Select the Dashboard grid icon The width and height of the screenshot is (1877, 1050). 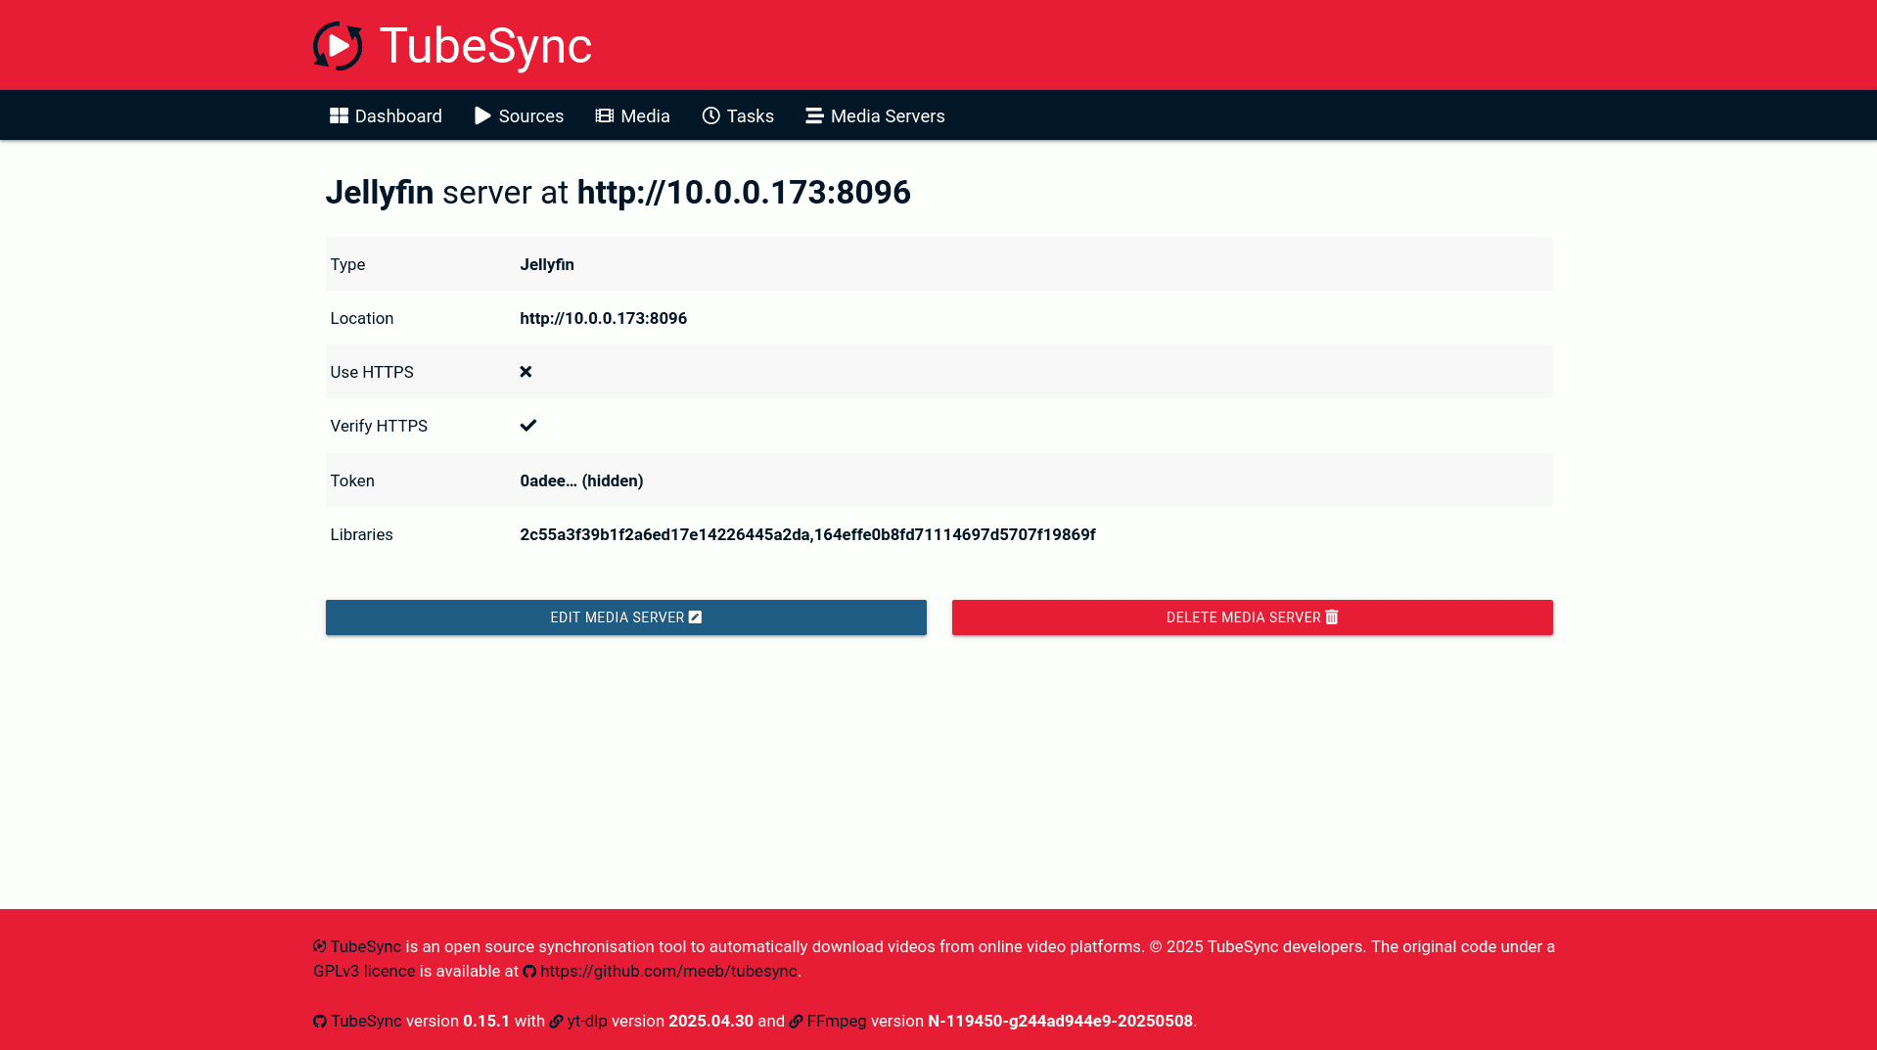[339, 115]
